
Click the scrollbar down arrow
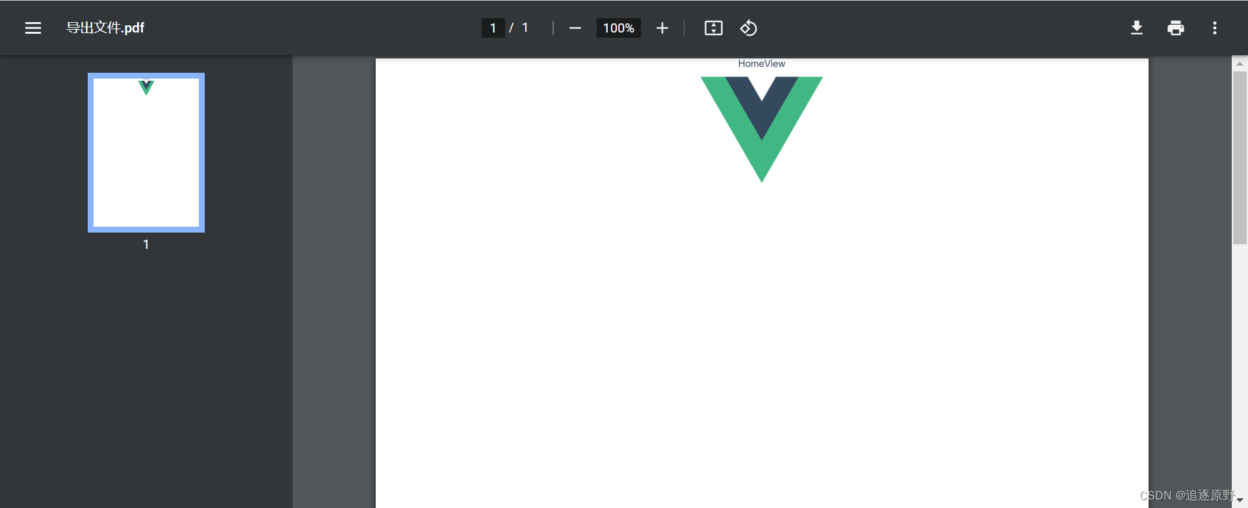(1240, 500)
